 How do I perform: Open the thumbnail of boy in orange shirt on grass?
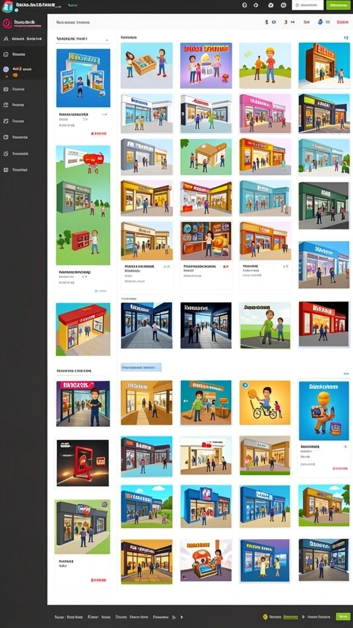tap(265, 65)
